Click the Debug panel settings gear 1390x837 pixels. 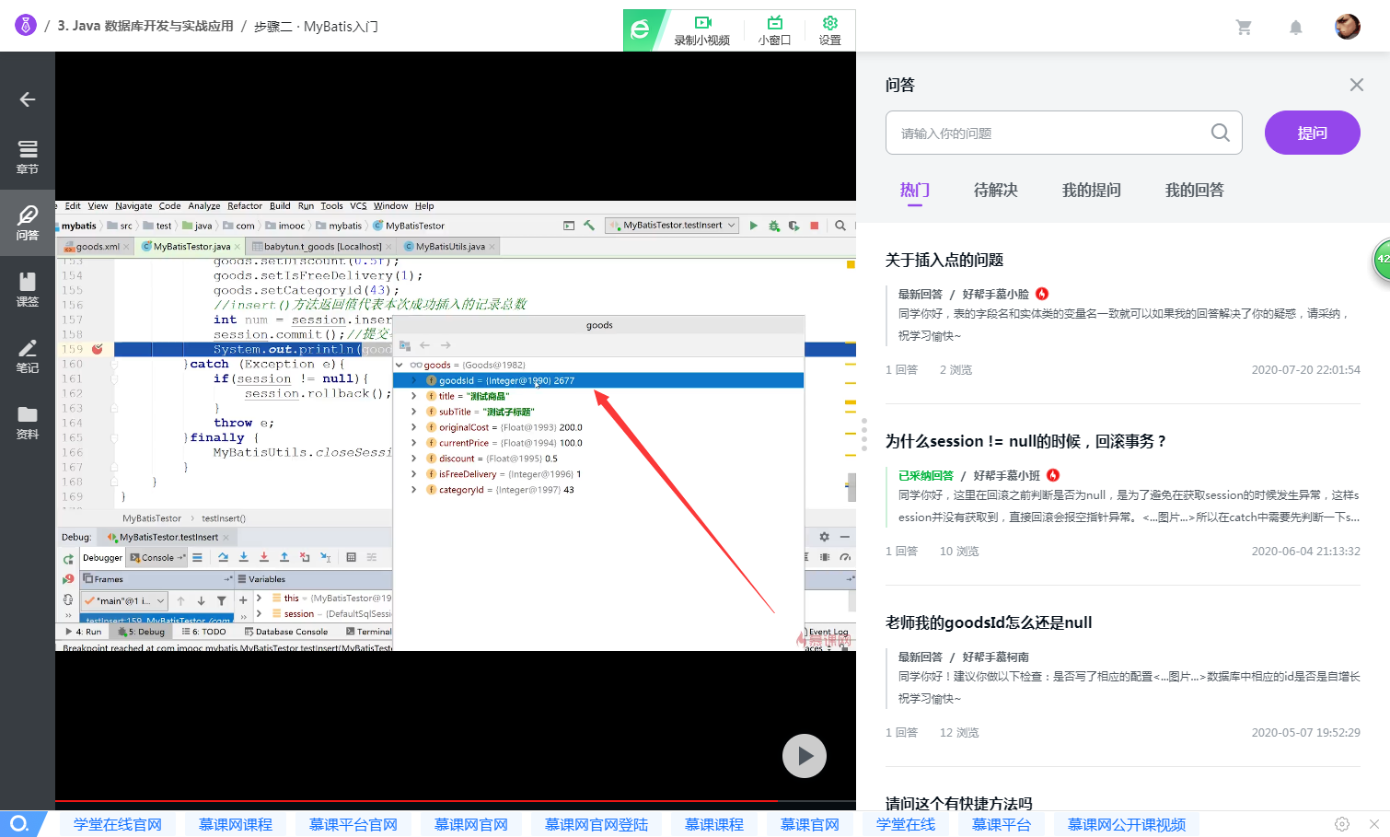[825, 537]
